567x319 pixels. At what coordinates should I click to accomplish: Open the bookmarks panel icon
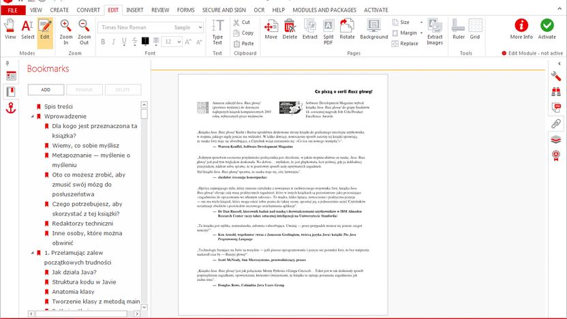pyautogui.click(x=11, y=91)
